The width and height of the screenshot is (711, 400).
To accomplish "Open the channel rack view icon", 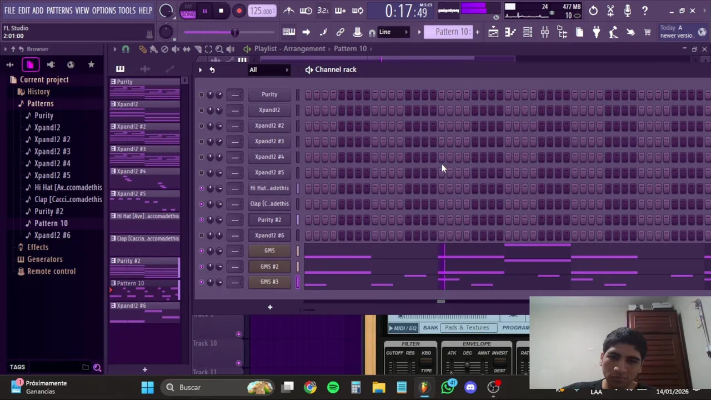I will [528, 32].
